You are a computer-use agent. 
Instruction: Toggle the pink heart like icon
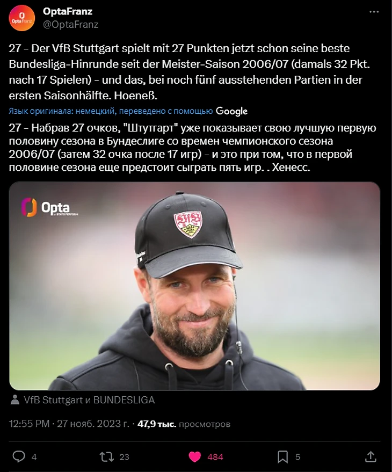tap(195, 456)
